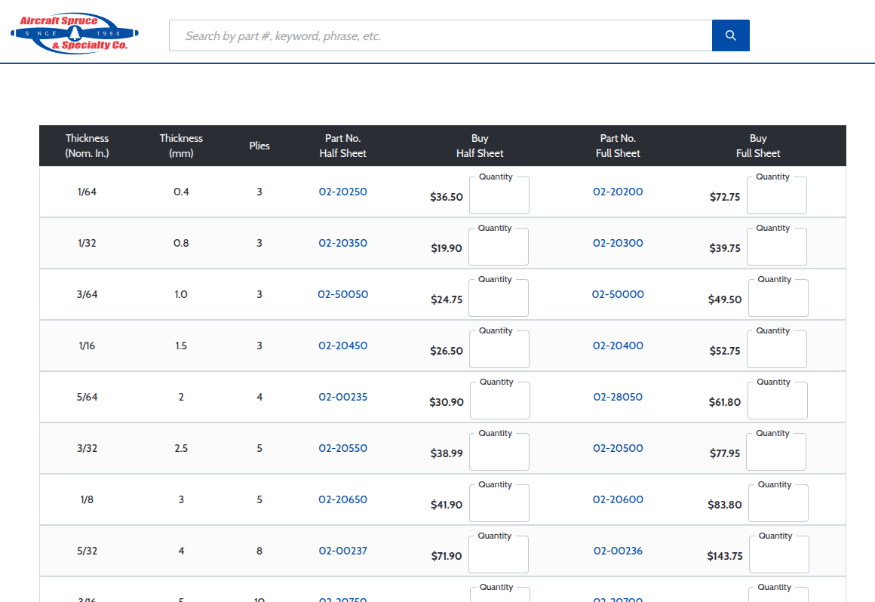Open part link 02-28050
Image resolution: width=875 pixels, height=602 pixels.
coord(618,398)
